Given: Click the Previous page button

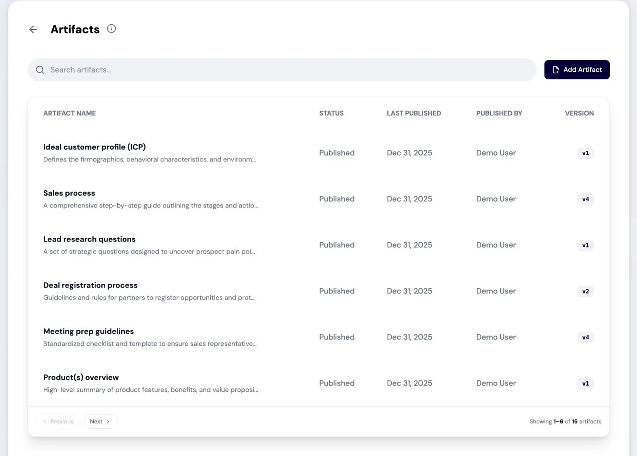Looking at the screenshot, I should 59,421.
